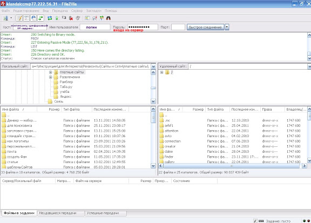Open remote file search binoculars icon
The width and height of the screenshot is (311, 223).
[x=109, y=18]
